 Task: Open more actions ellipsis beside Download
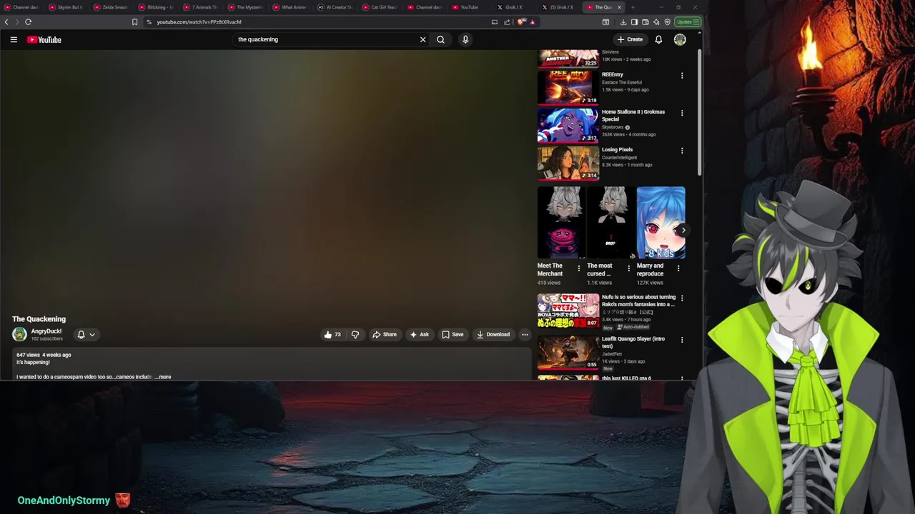525,334
